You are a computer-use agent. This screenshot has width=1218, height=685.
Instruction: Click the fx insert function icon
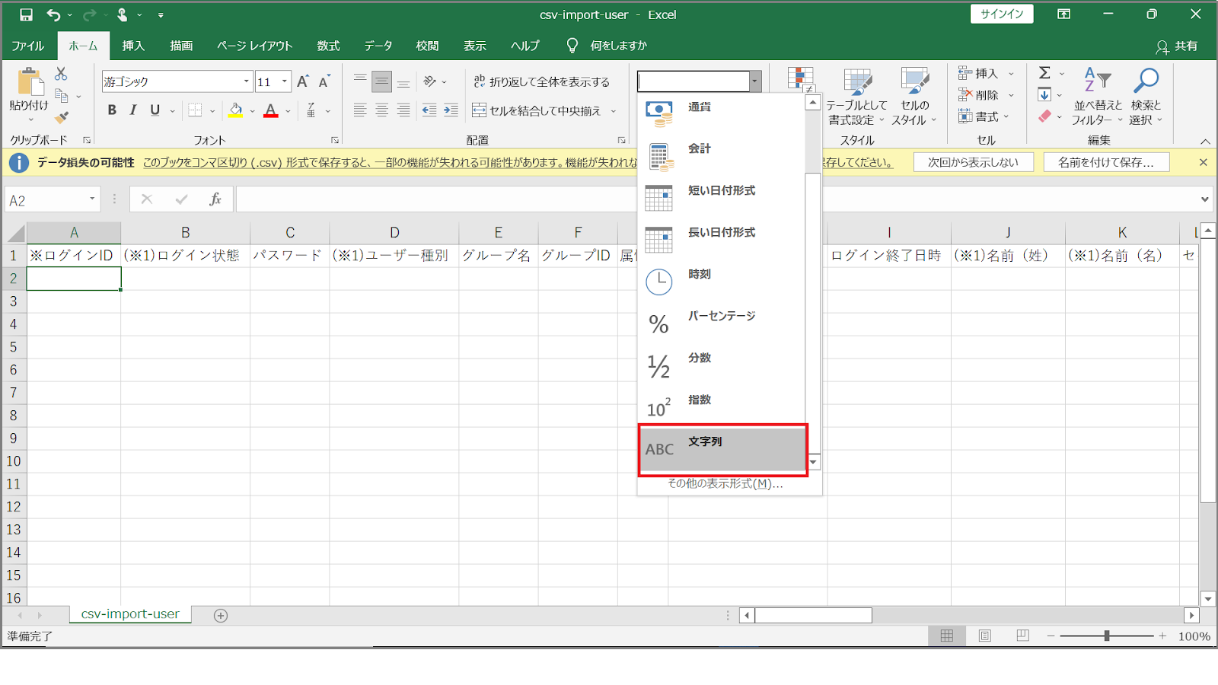pos(215,199)
